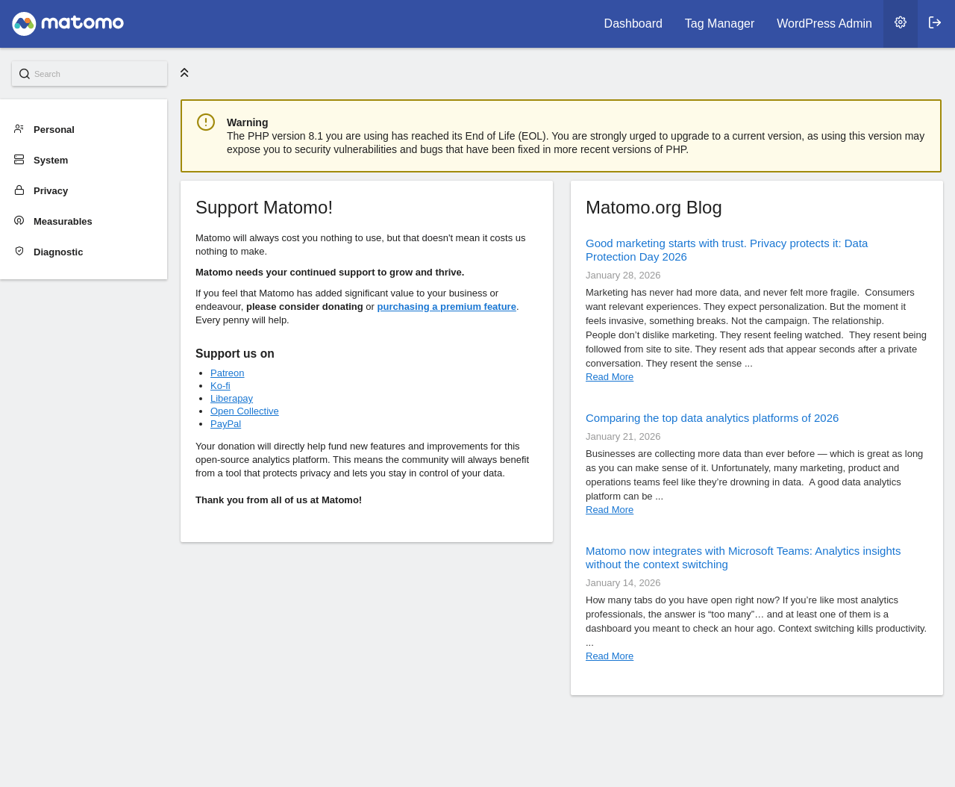This screenshot has height=787, width=955.
Task: Open the administration gear icon
Action: [901, 22]
